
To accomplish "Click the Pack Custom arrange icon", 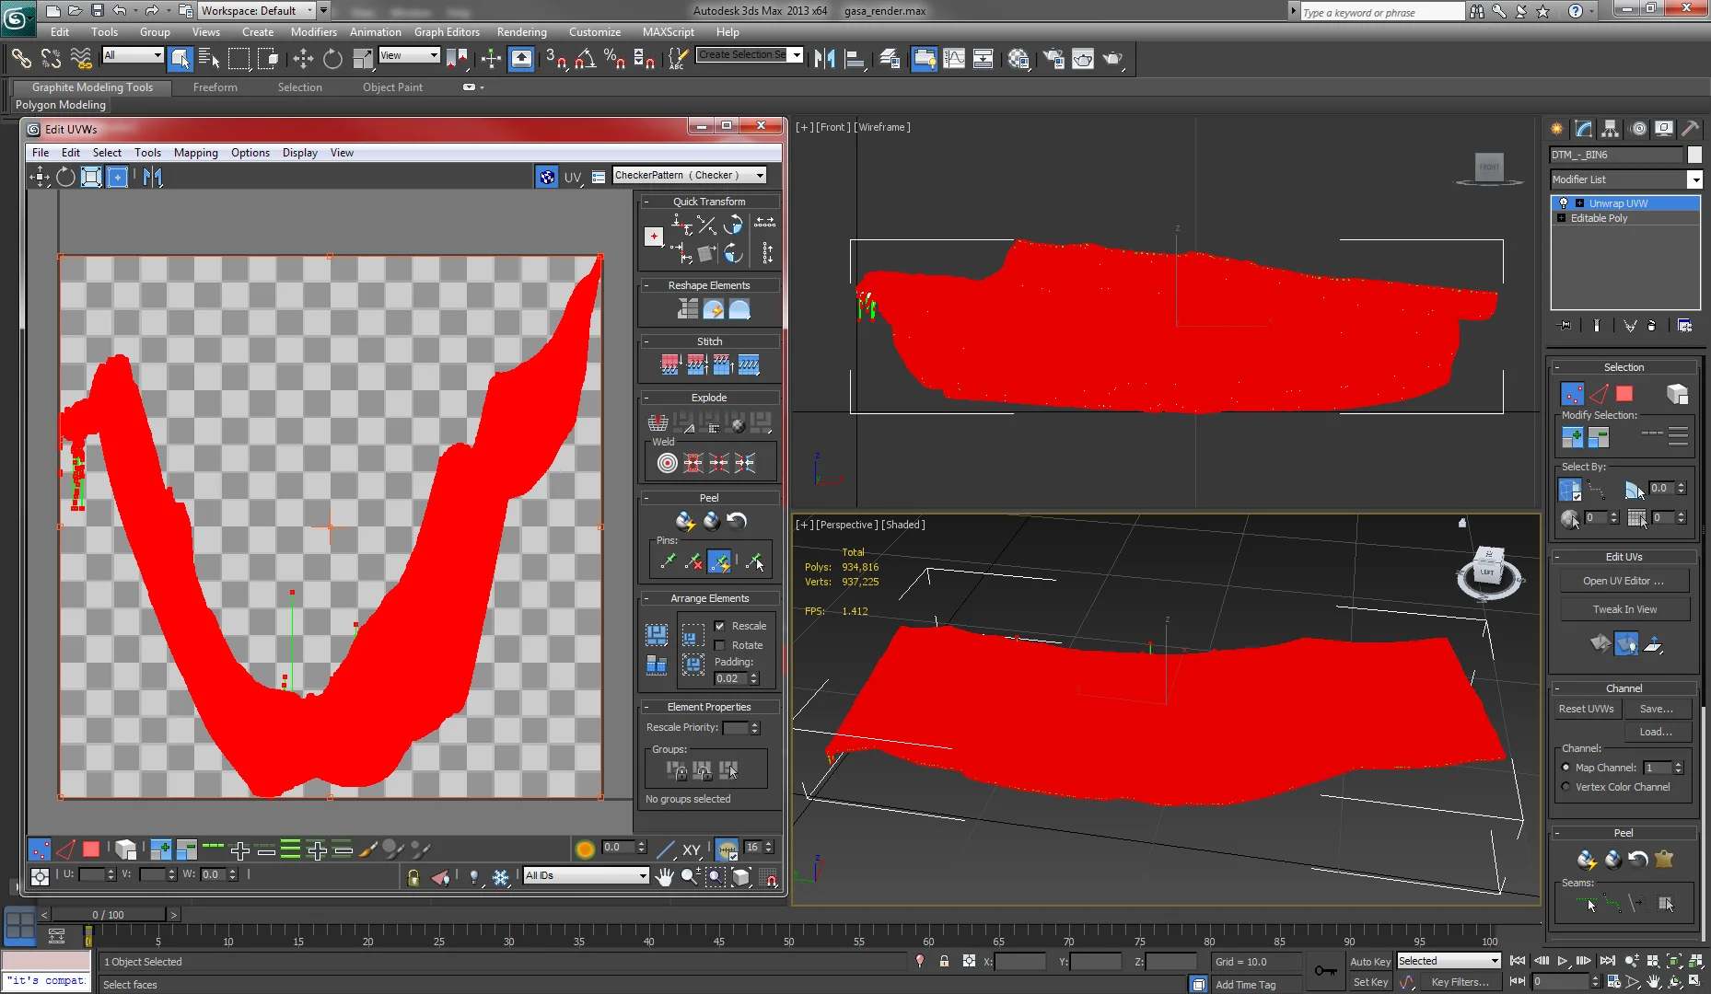I will tap(657, 634).
